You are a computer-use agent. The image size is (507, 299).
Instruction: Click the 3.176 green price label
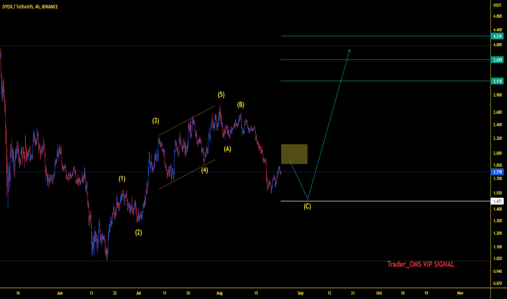(497, 81)
